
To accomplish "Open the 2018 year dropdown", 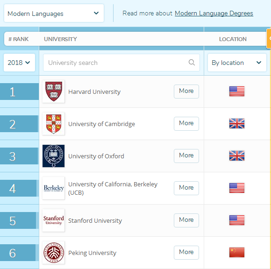I will coord(19,63).
